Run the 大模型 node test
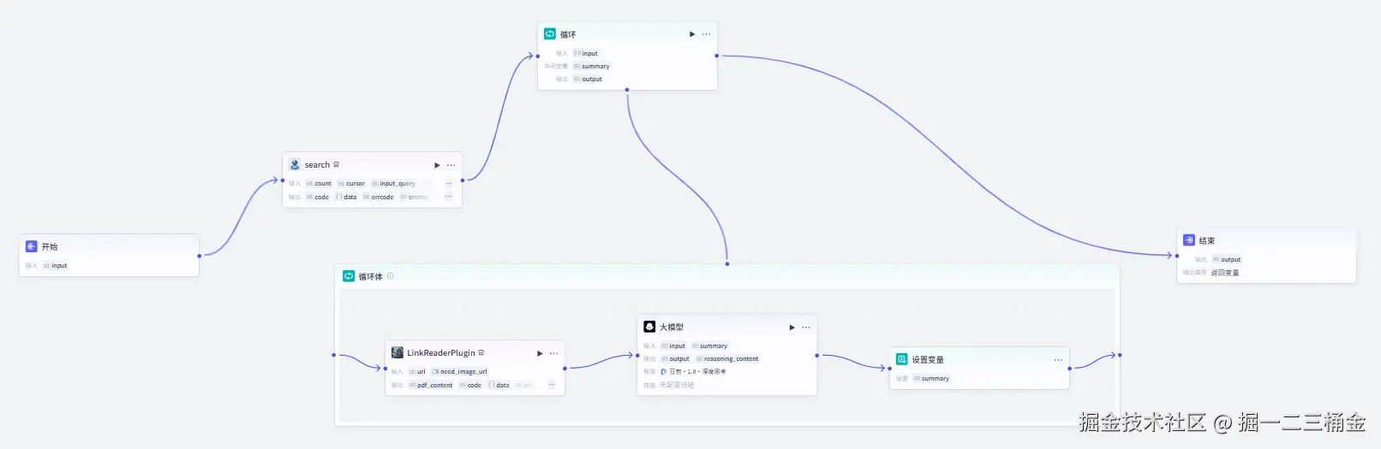The image size is (1381, 449). (792, 328)
